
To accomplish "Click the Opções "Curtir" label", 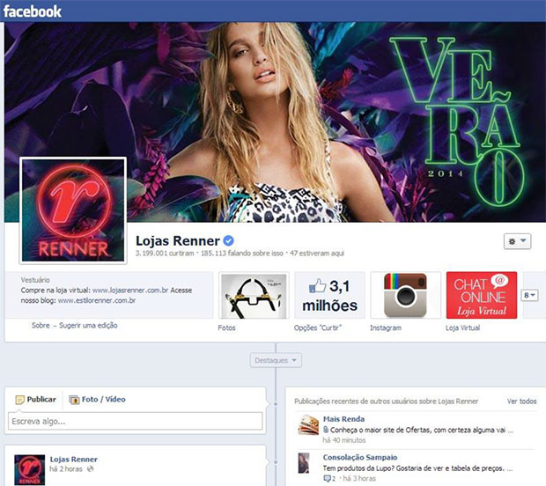I will coord(318,328).
